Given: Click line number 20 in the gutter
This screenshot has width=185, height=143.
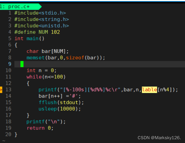Looking at the screenshot, I should pos(8,134).
